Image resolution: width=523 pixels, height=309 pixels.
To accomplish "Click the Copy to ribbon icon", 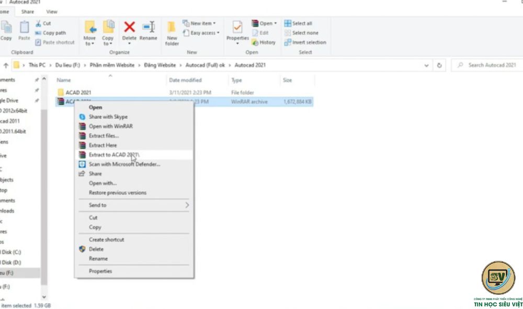I will click(108, 27).
